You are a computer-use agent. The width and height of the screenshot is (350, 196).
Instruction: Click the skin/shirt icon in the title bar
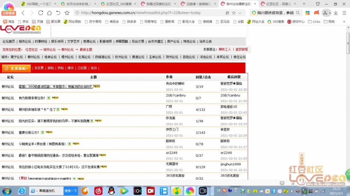click(318, 4)
